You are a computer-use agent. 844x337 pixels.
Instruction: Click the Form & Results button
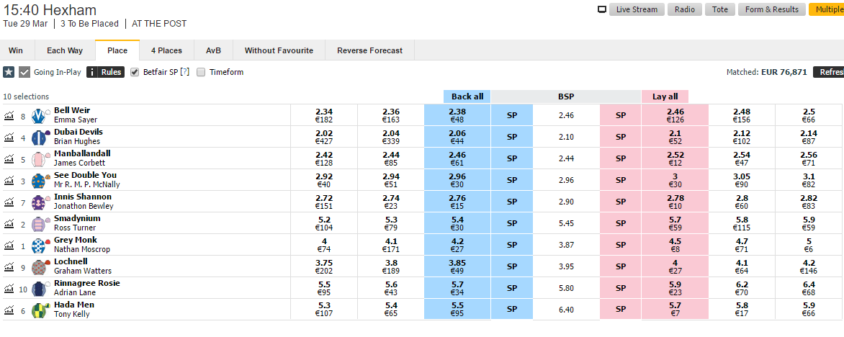click(x=771, y=9)
